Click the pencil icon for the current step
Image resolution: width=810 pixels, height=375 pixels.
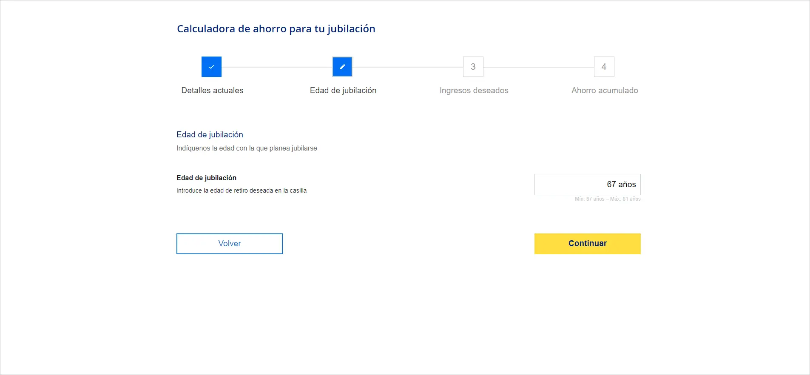[342, 67]
